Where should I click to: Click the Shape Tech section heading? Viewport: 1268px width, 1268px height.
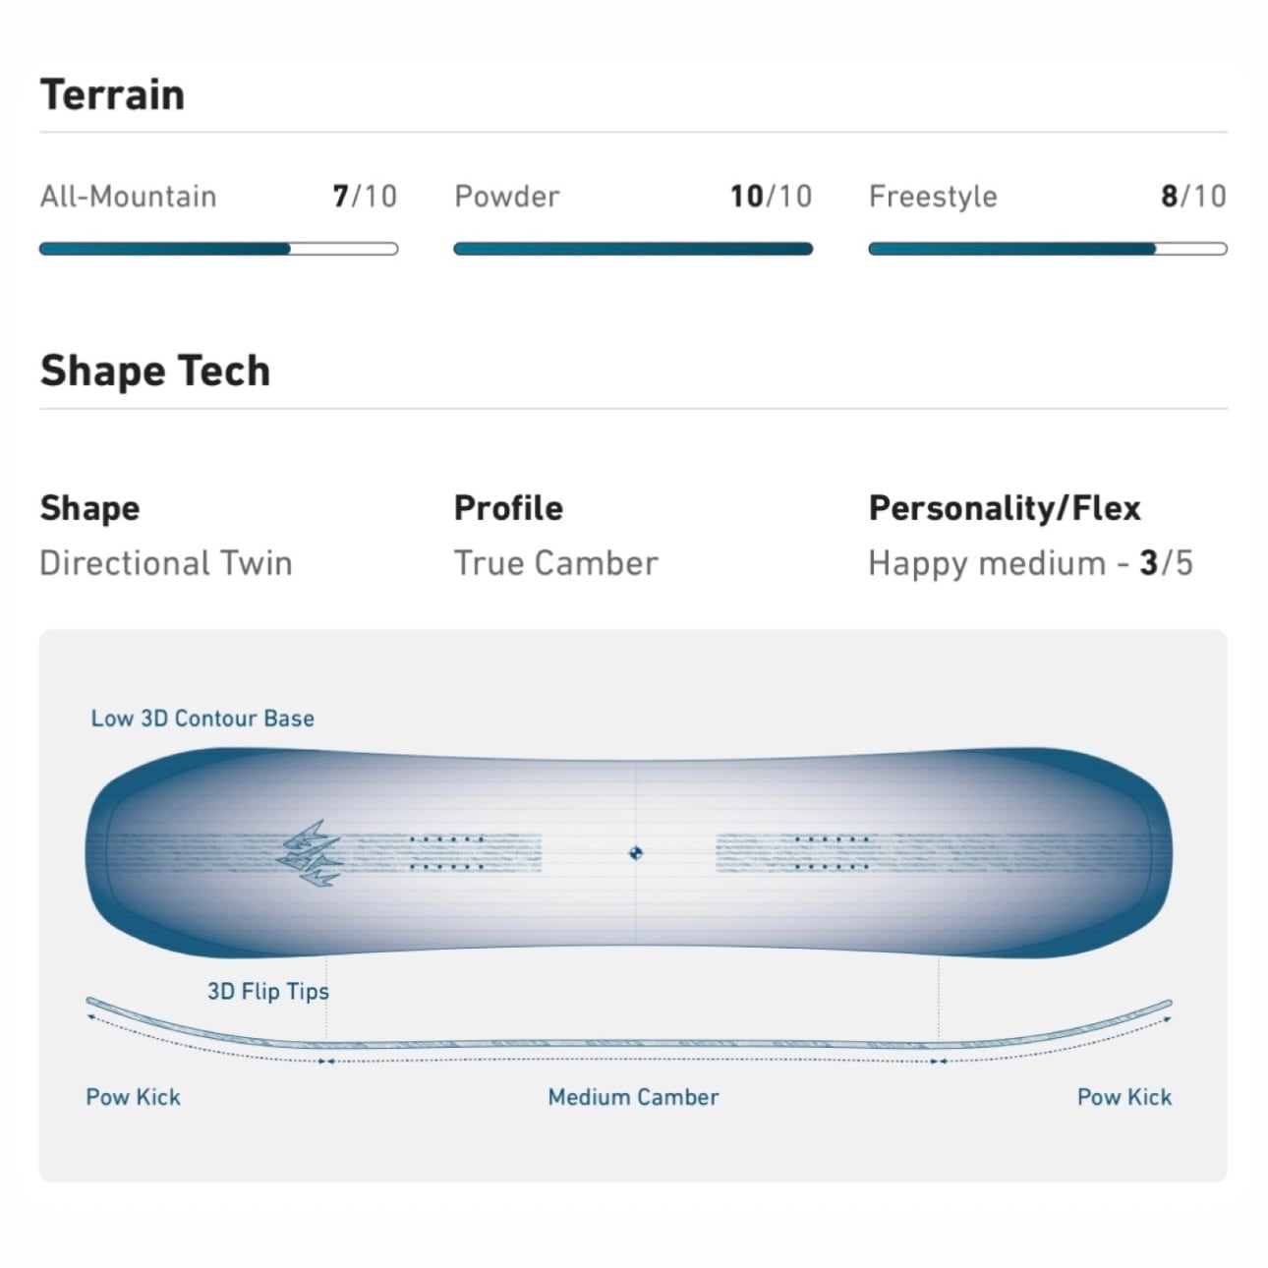[155, 372]
